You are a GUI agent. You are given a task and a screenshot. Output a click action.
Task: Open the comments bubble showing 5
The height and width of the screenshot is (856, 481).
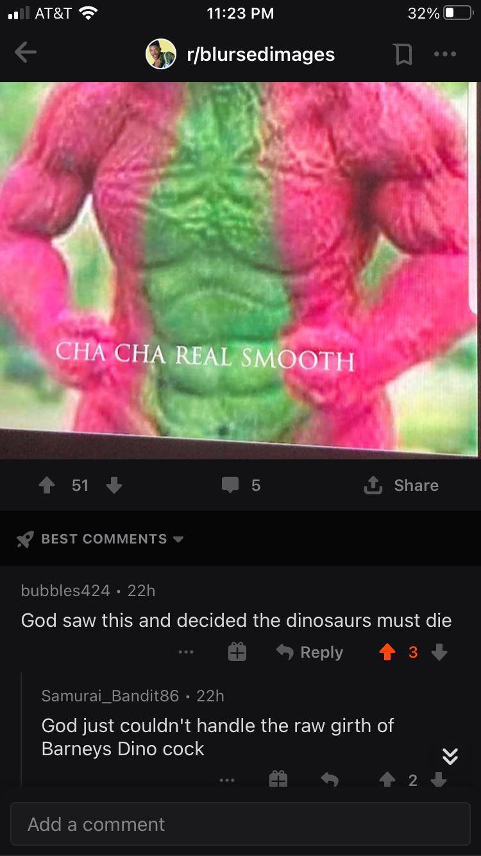pos(241,485)
